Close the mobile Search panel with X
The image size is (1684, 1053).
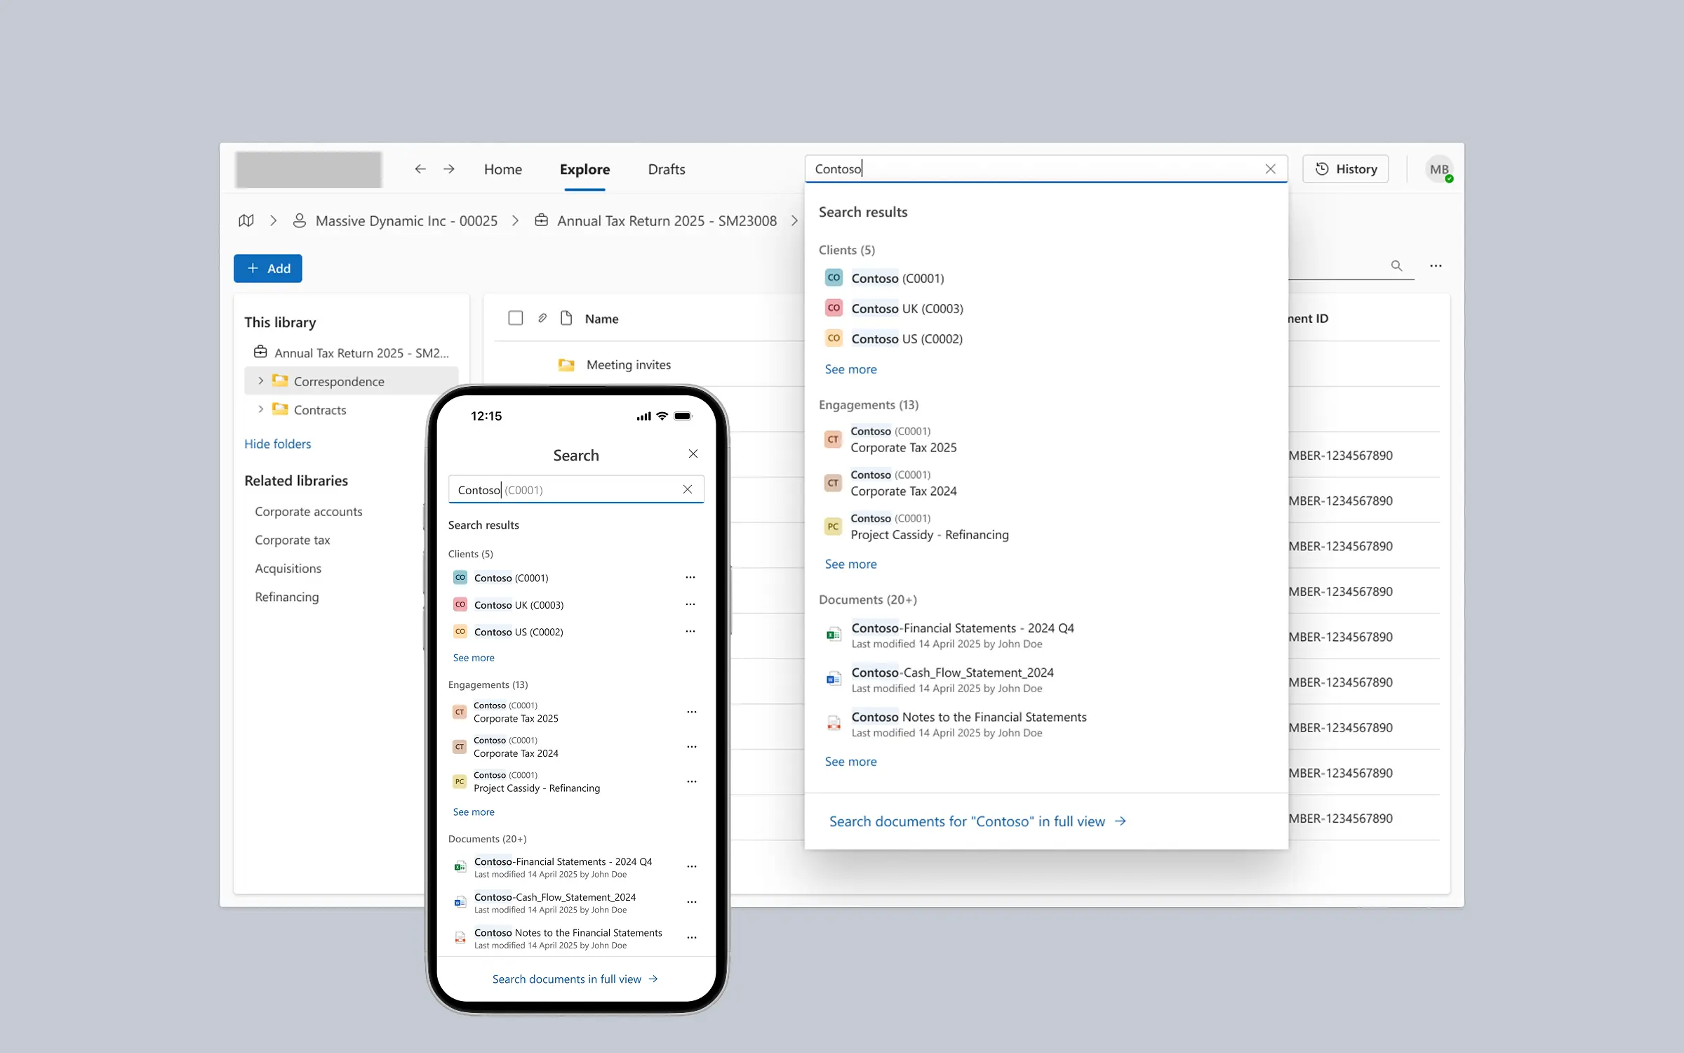pos(693,453)
